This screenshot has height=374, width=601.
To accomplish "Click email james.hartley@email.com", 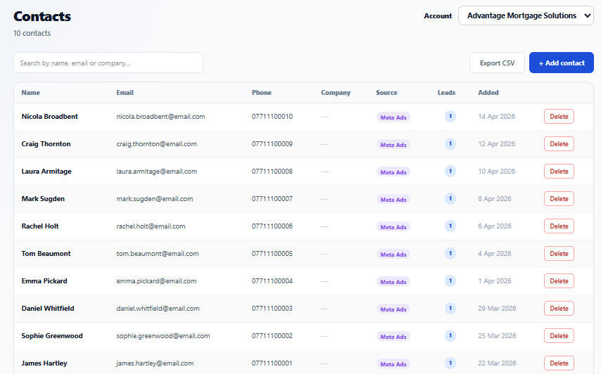I will (x=155, y=363).
